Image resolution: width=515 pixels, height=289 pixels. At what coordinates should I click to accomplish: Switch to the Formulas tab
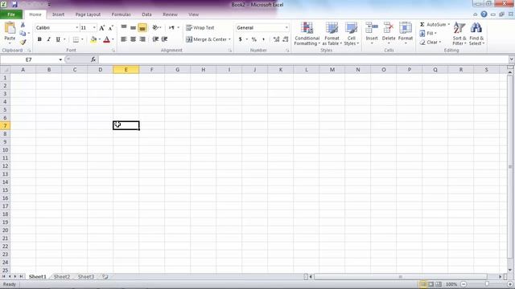point(121,14)
